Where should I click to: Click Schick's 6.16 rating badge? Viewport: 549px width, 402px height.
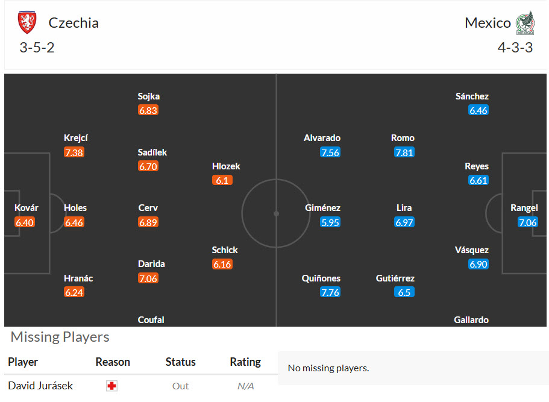pos(222,265)
